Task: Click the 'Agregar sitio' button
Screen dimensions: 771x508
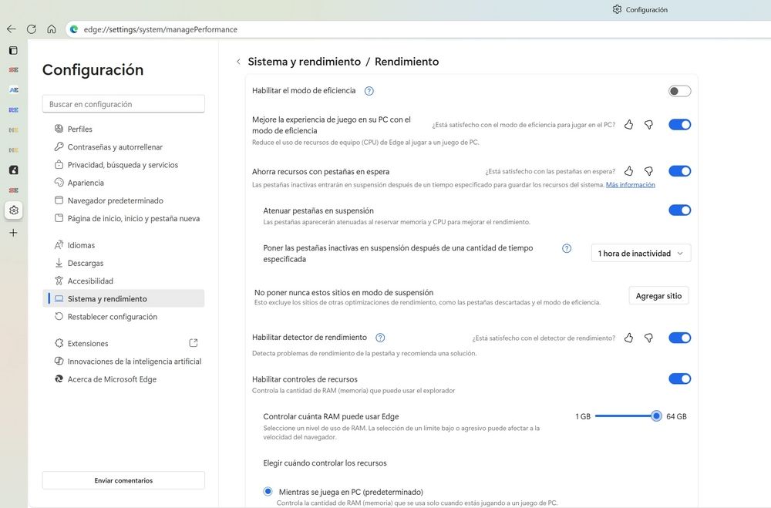Action: 658,295
